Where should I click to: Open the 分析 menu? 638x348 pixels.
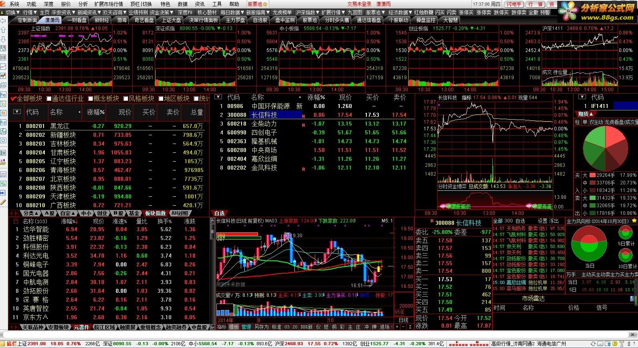point(83,4)
